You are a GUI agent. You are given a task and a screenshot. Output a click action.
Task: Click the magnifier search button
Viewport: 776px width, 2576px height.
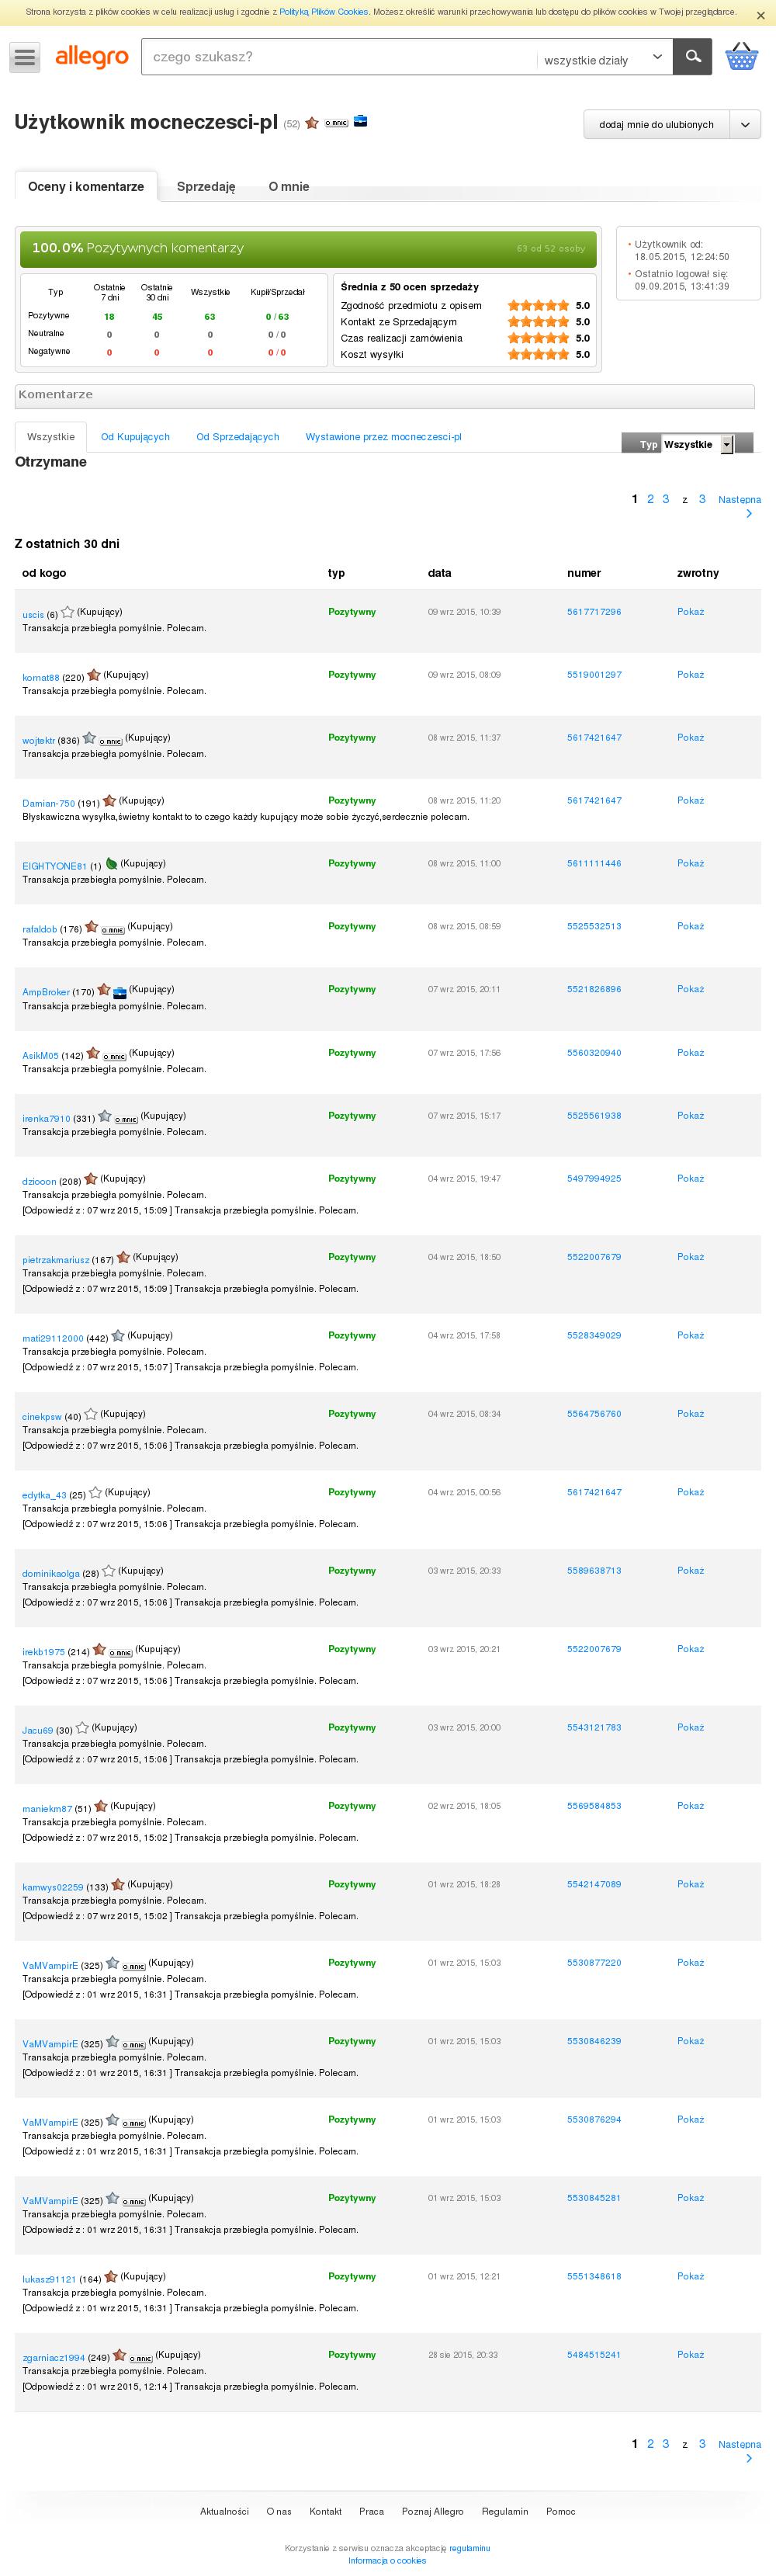(x=692, y=57)
